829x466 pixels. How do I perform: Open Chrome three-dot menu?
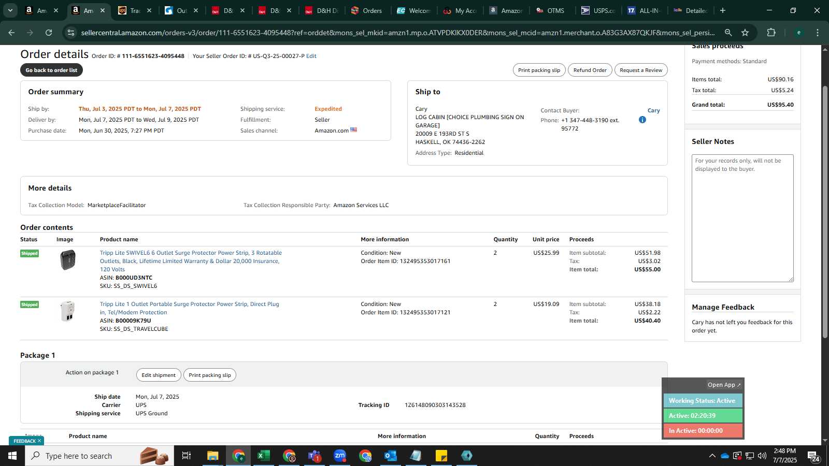[x=818, y=33]
